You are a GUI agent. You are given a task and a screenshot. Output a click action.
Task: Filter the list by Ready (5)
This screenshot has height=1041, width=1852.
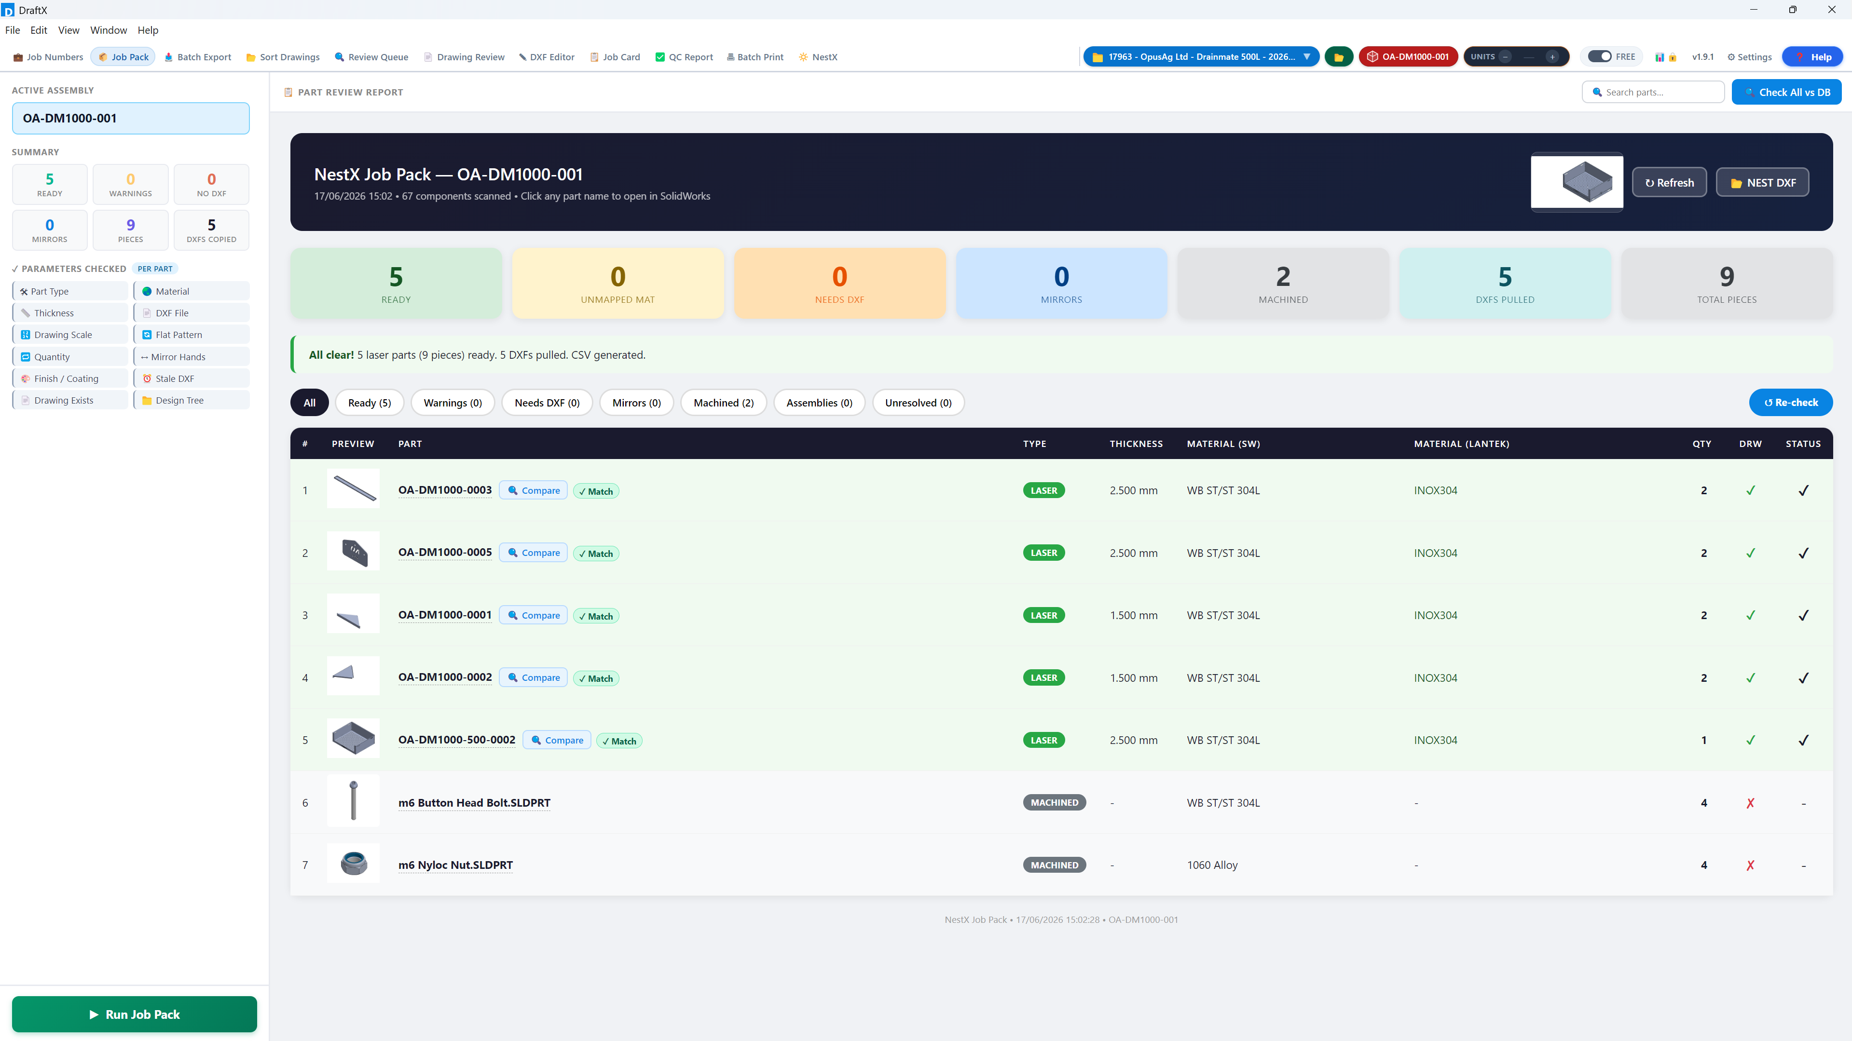pos(370,402)
